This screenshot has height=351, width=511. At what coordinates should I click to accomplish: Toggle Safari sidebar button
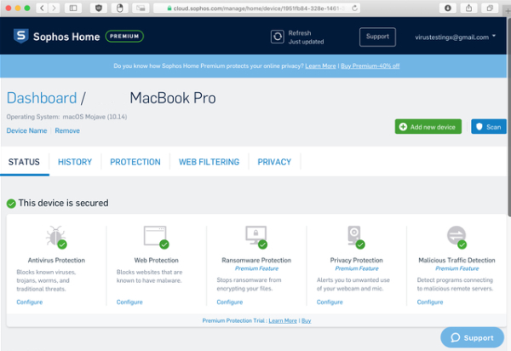click(x=73, y=8)
